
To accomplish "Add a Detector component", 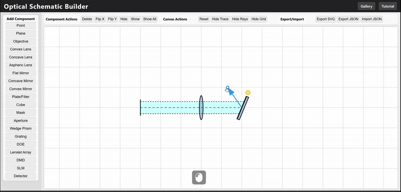I will tap(21, 176).
